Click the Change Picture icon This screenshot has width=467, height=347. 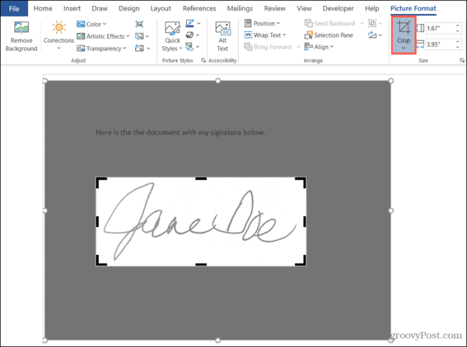coord(139,36)
